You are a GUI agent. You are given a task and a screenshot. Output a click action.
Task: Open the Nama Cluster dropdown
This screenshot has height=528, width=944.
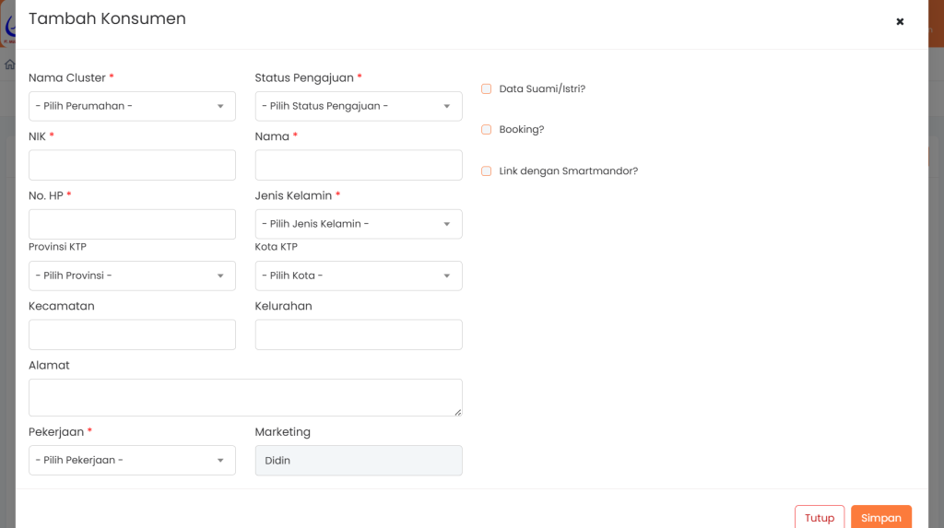(132, 106)
